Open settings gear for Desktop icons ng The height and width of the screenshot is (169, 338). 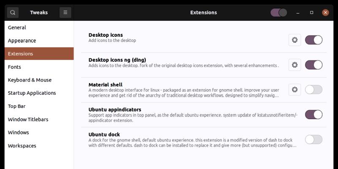(x=294, y=65)
